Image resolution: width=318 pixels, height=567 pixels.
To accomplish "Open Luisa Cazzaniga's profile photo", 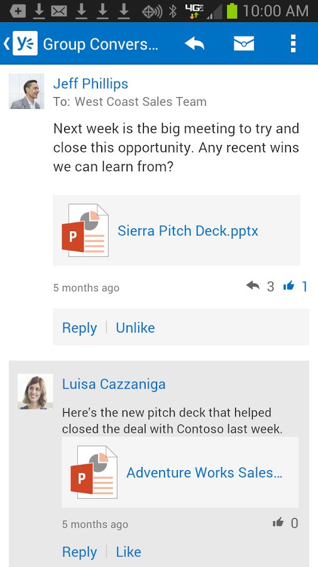I will pyautogui.click(x=35, y=392).
